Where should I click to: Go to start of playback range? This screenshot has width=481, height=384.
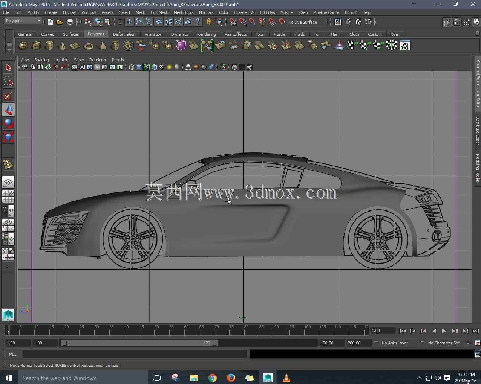tap(403, 331)
